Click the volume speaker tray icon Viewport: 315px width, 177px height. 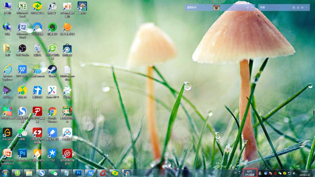294,173
